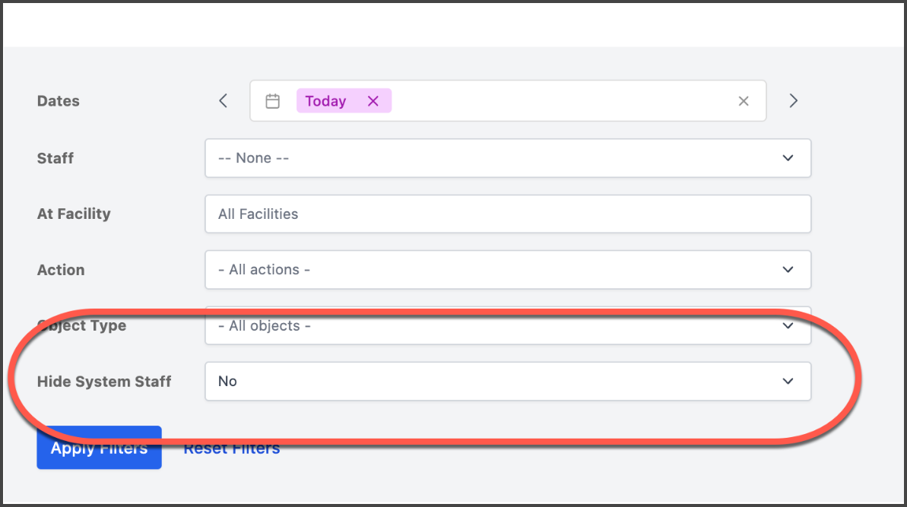Open the Action dropdown, All actions
This screenshot has height=507, width=907.
pyautogui.click(x=508, y=269)
